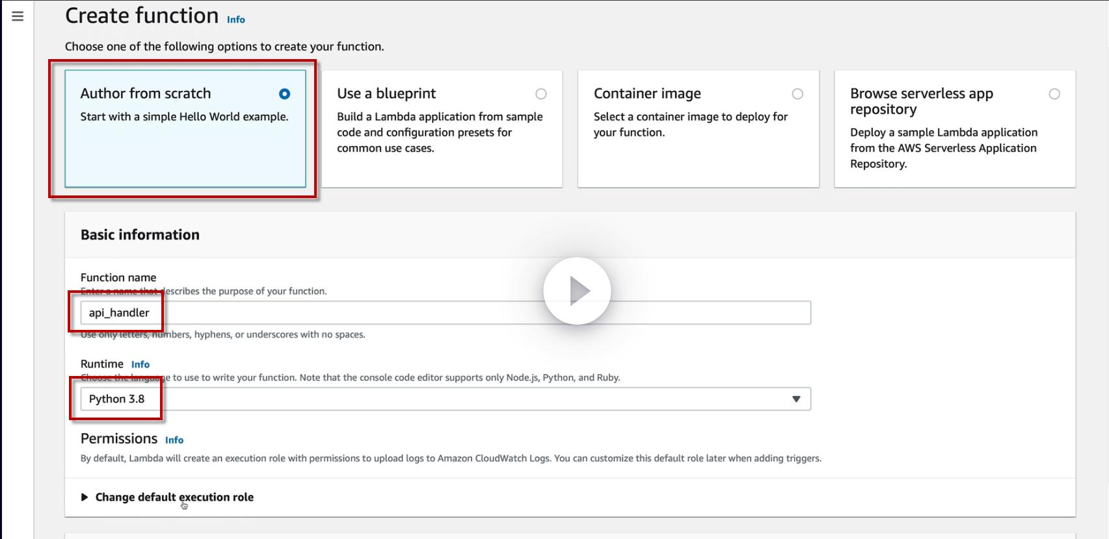
Task: Open the Runtime dropdown arrow
Action: [x=796, y=399]
